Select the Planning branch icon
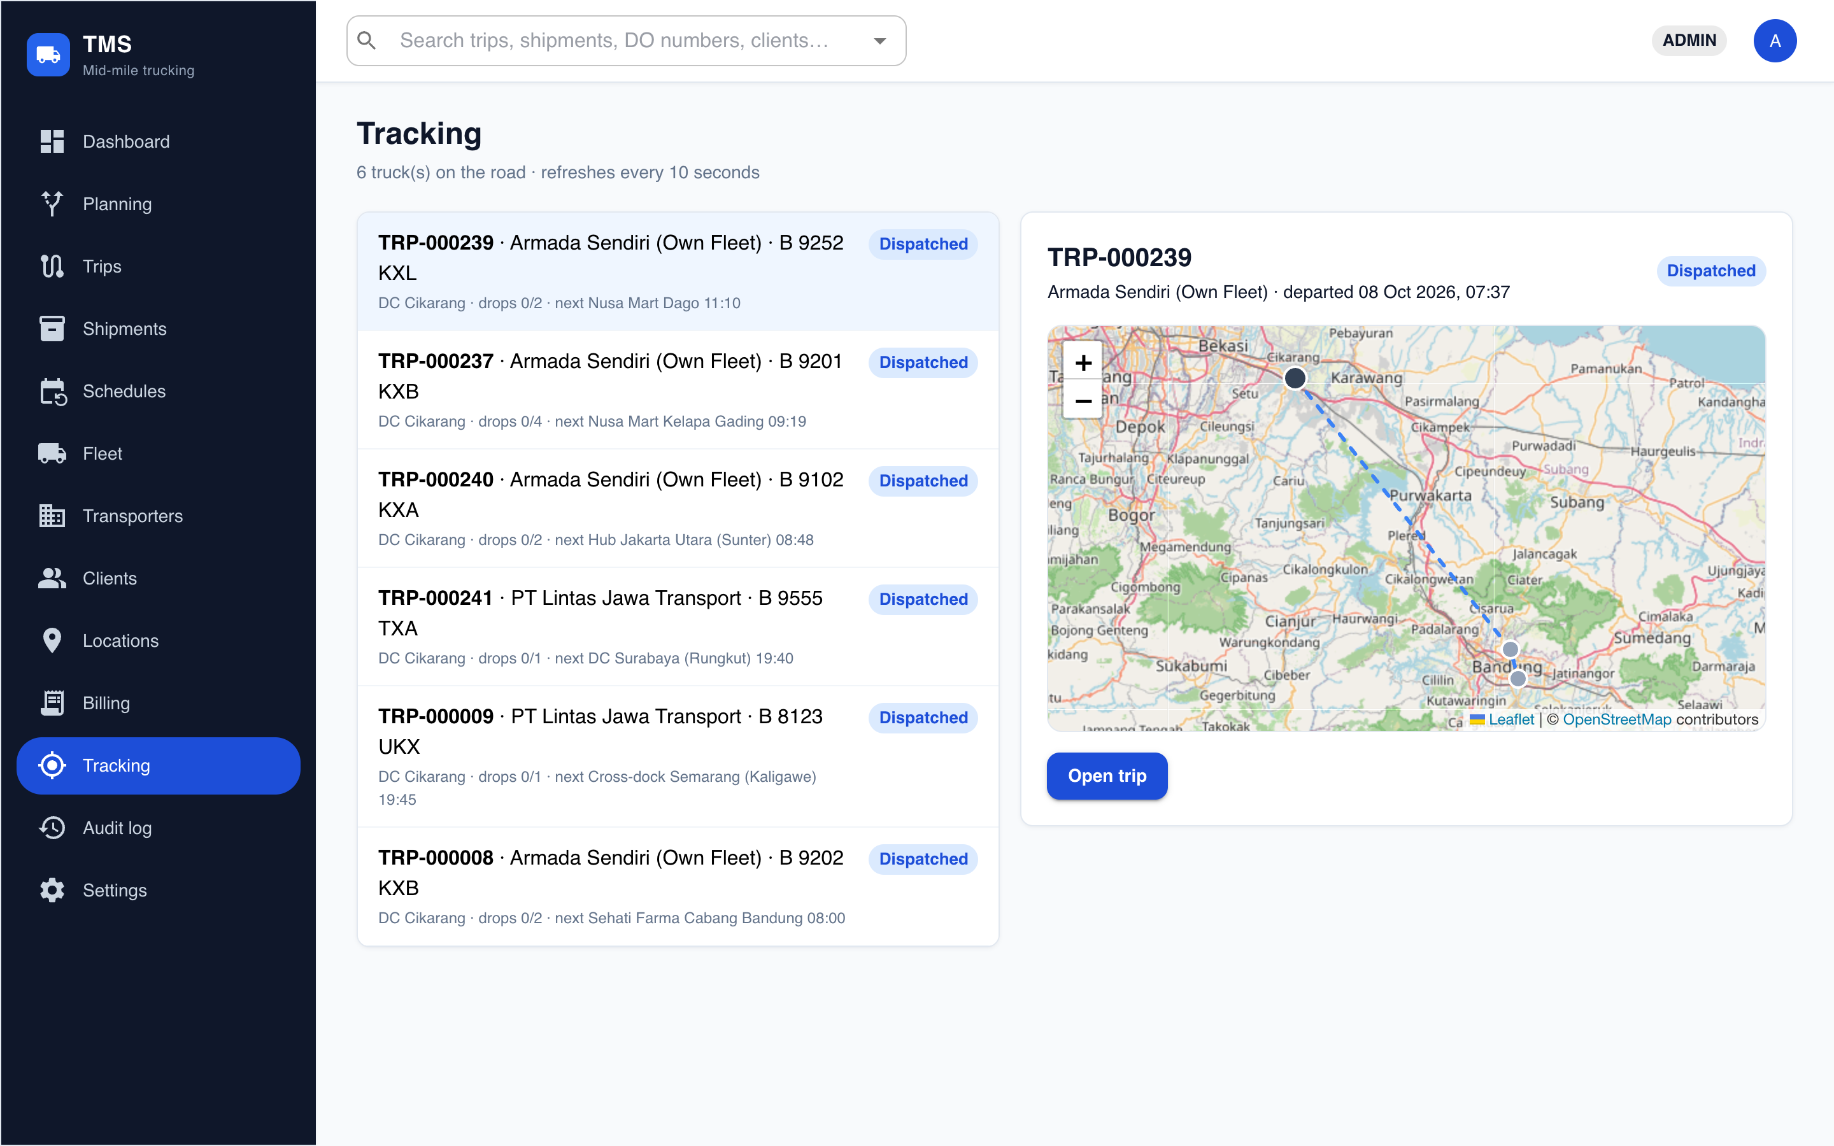Viewport: 1834px width, 1146px height. pyautogui.click(x=52, y=204)
